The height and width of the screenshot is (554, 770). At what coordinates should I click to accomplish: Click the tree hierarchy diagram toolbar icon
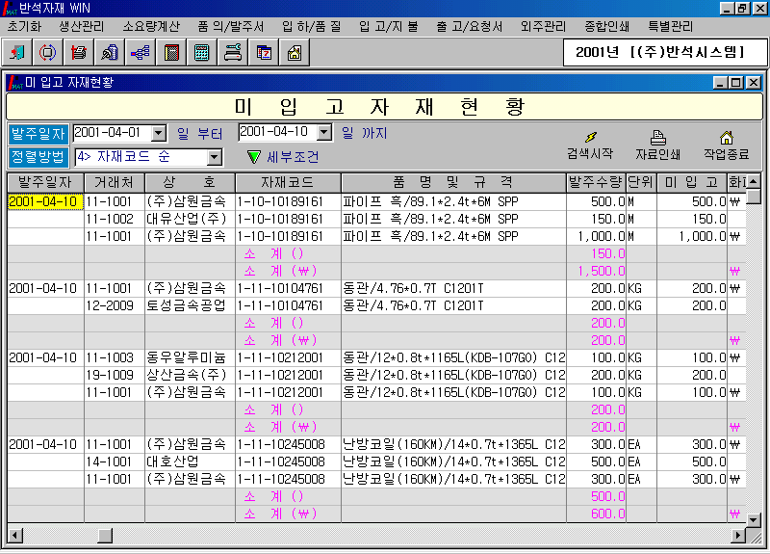(140, 52)
